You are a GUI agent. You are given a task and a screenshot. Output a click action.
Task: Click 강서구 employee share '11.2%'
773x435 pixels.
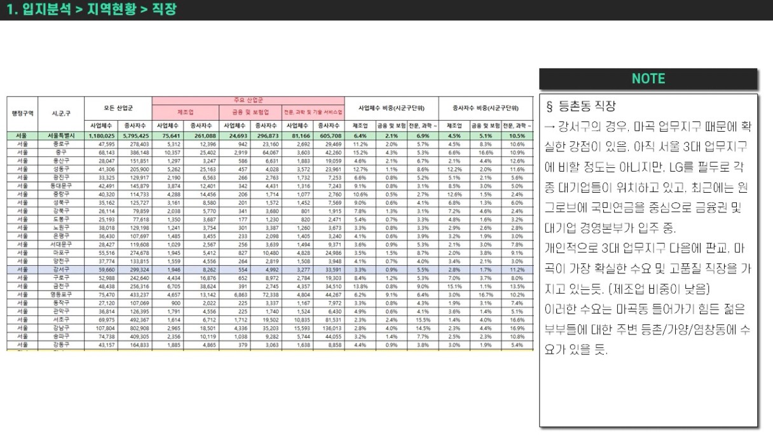pos(517,269)
